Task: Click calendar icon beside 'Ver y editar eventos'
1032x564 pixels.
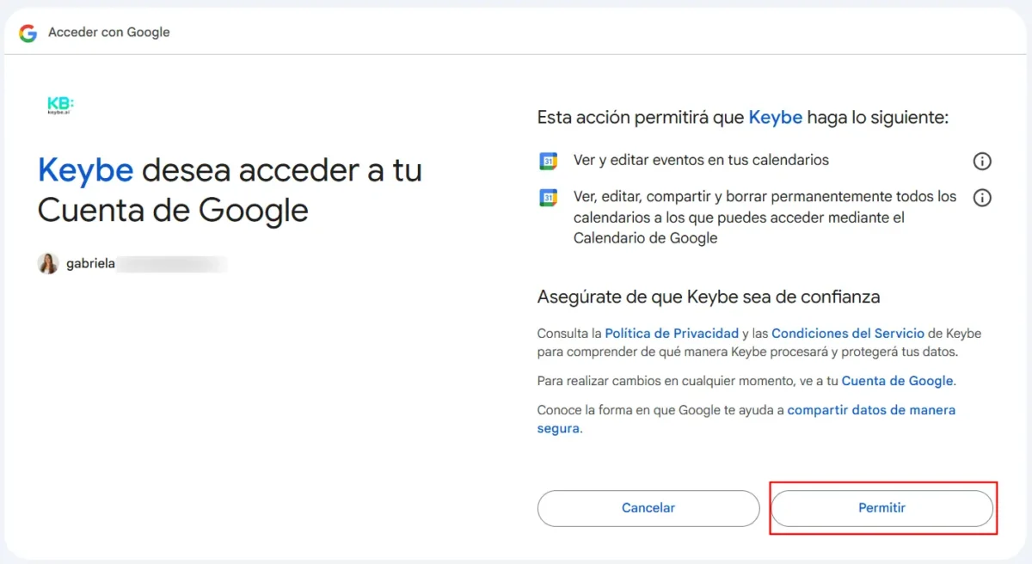Action: click(548, 161)
